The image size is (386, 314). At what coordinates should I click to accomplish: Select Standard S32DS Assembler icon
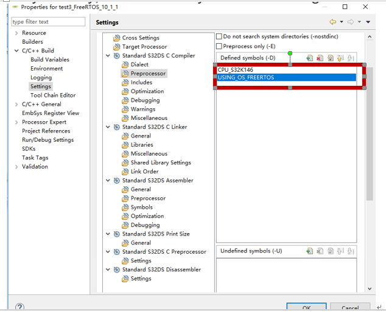click(x=117, y=181)
